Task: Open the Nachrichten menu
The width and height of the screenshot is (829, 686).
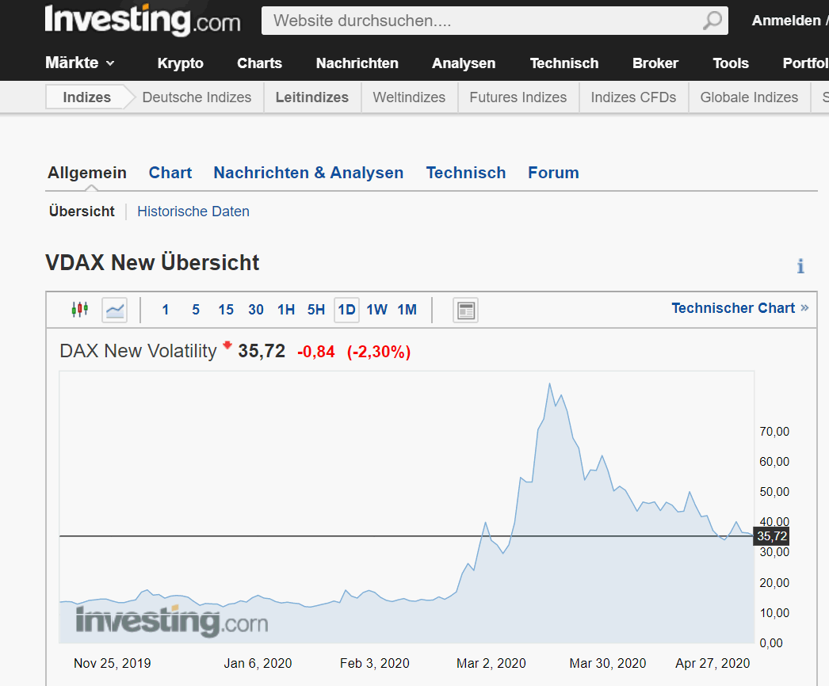Action: tap(357, 63)
